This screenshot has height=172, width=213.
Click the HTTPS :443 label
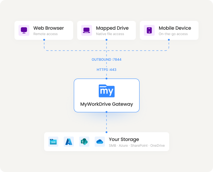106,69
